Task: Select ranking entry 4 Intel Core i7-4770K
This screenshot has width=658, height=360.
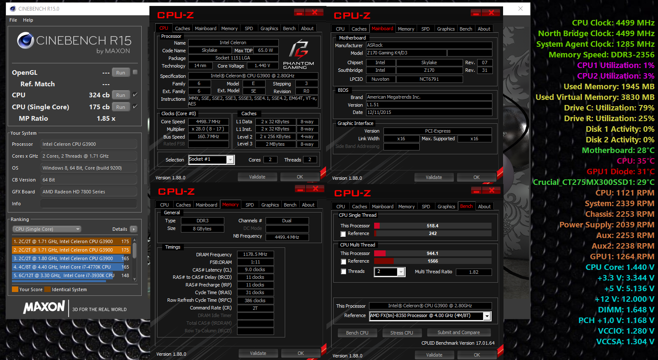Action: [x=71, y=267]
